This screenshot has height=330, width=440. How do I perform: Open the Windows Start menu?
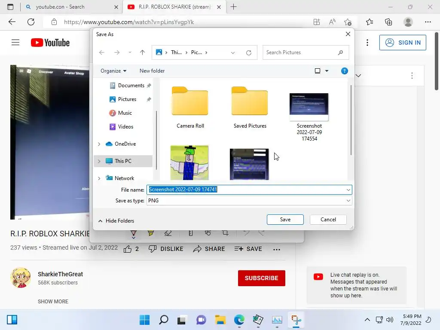click(144, 320)
